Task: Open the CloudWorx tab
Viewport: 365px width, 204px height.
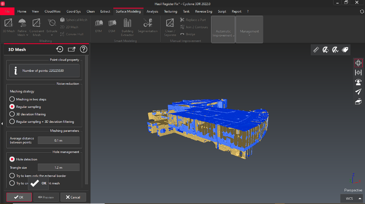Action: pyautogui.click(x=52, y=11)
